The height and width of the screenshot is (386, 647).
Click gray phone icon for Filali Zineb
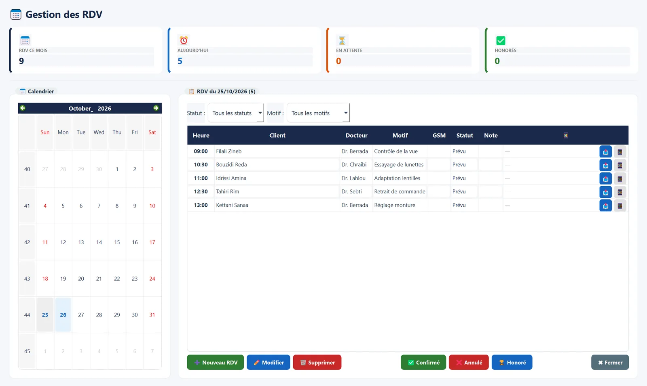pos(620,152)
